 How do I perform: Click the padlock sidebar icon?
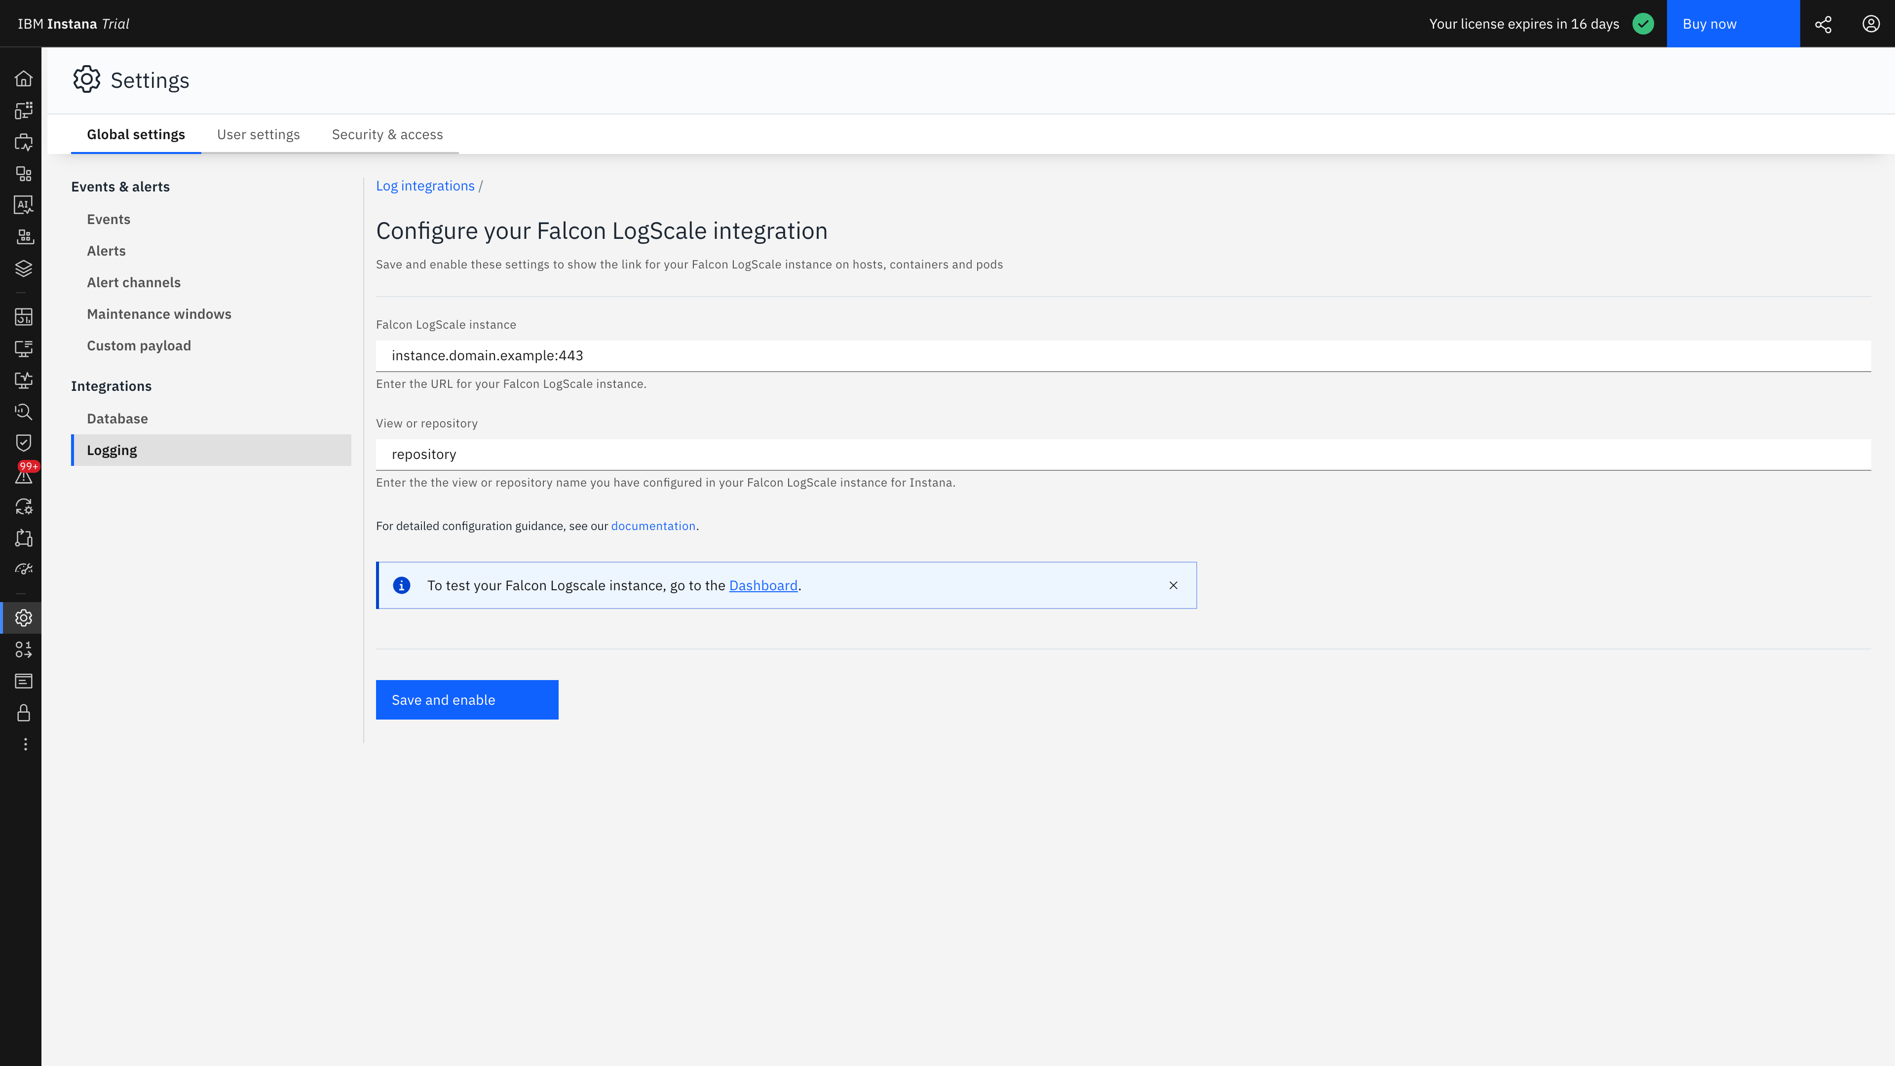[24, 713]
